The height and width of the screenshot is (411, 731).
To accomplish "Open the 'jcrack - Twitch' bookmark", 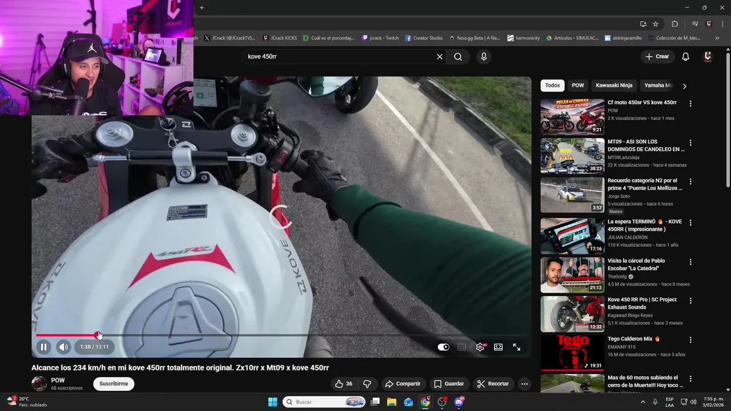I will pos(380,38).
